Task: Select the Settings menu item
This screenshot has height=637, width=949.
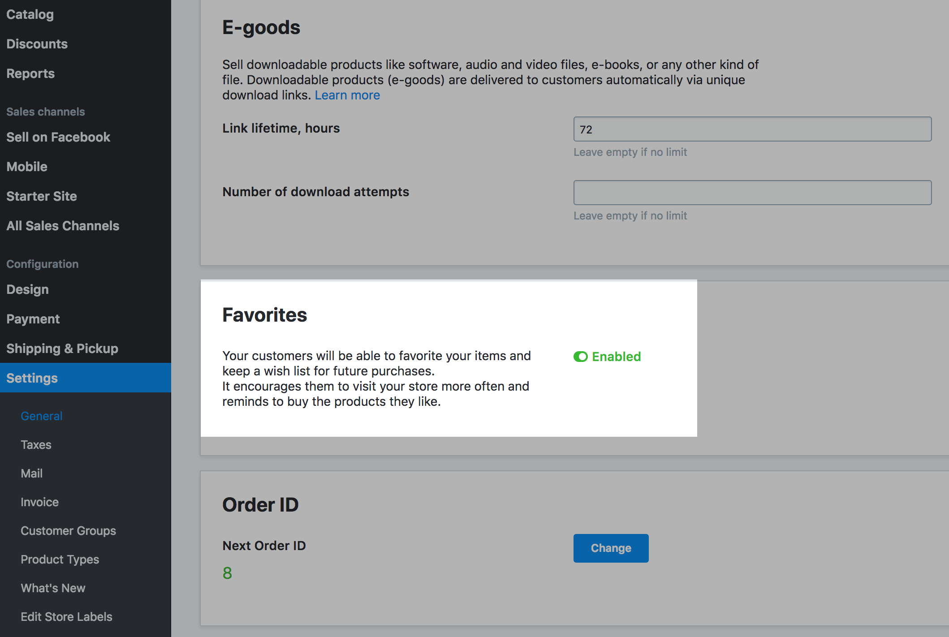Action: point(86,378)
